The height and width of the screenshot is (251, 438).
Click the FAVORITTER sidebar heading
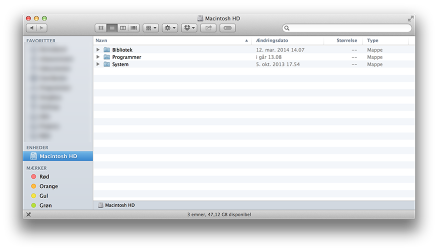point(41,41)
